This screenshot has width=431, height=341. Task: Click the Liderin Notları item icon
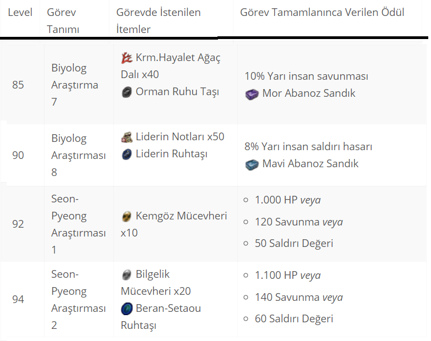[x=127, y=137]
